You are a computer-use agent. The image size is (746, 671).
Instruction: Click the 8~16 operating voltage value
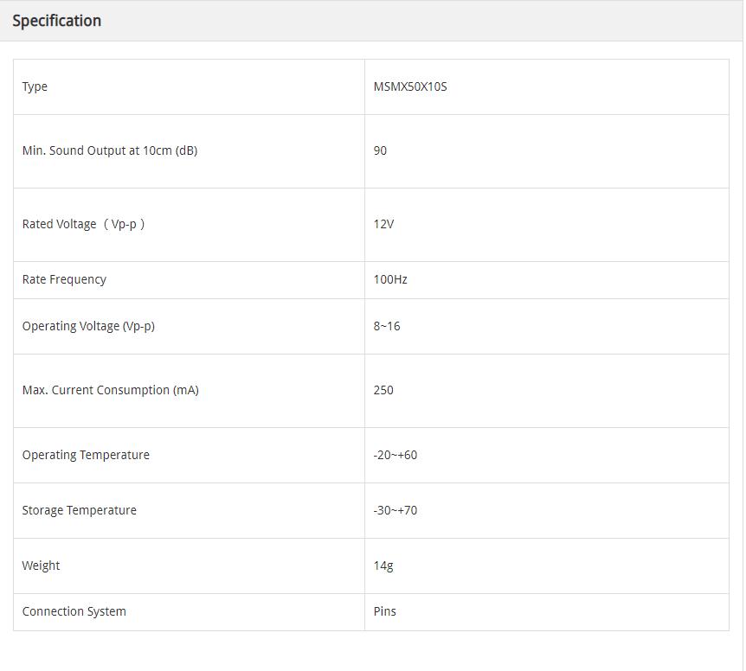[387, 326]
